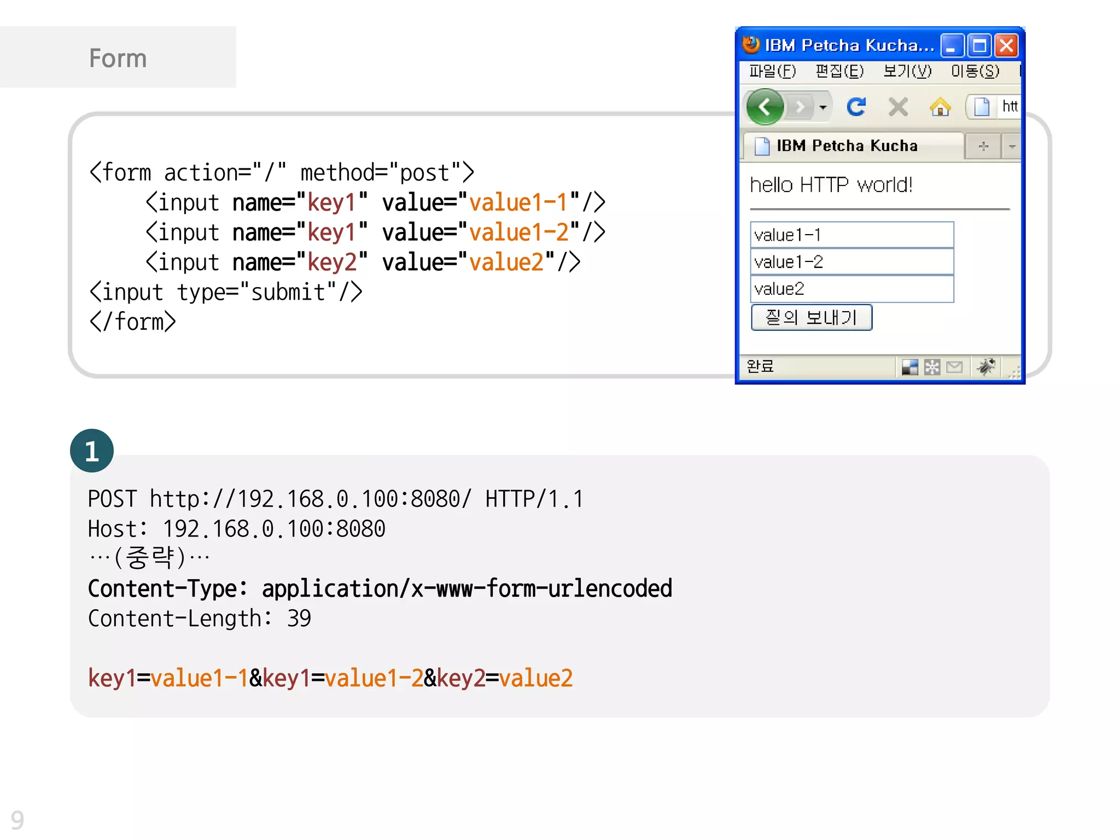Click the key2 value2 input code line
Image resolution: width=1120 pixels, height=840 pixels.
tap(363, 262)
